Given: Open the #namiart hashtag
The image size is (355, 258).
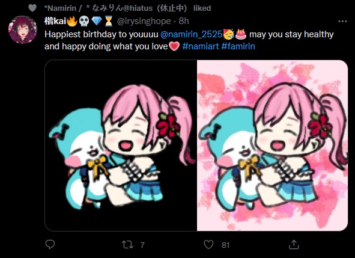Looking at the screenshot, I should coord(201,46).
